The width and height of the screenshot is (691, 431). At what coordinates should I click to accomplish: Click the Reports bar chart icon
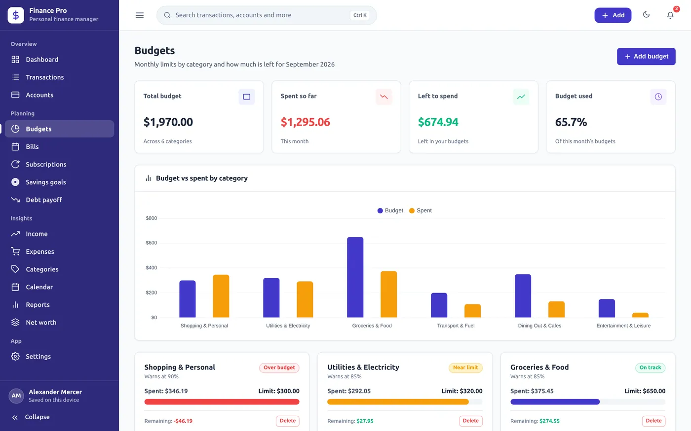click(15, 305)
